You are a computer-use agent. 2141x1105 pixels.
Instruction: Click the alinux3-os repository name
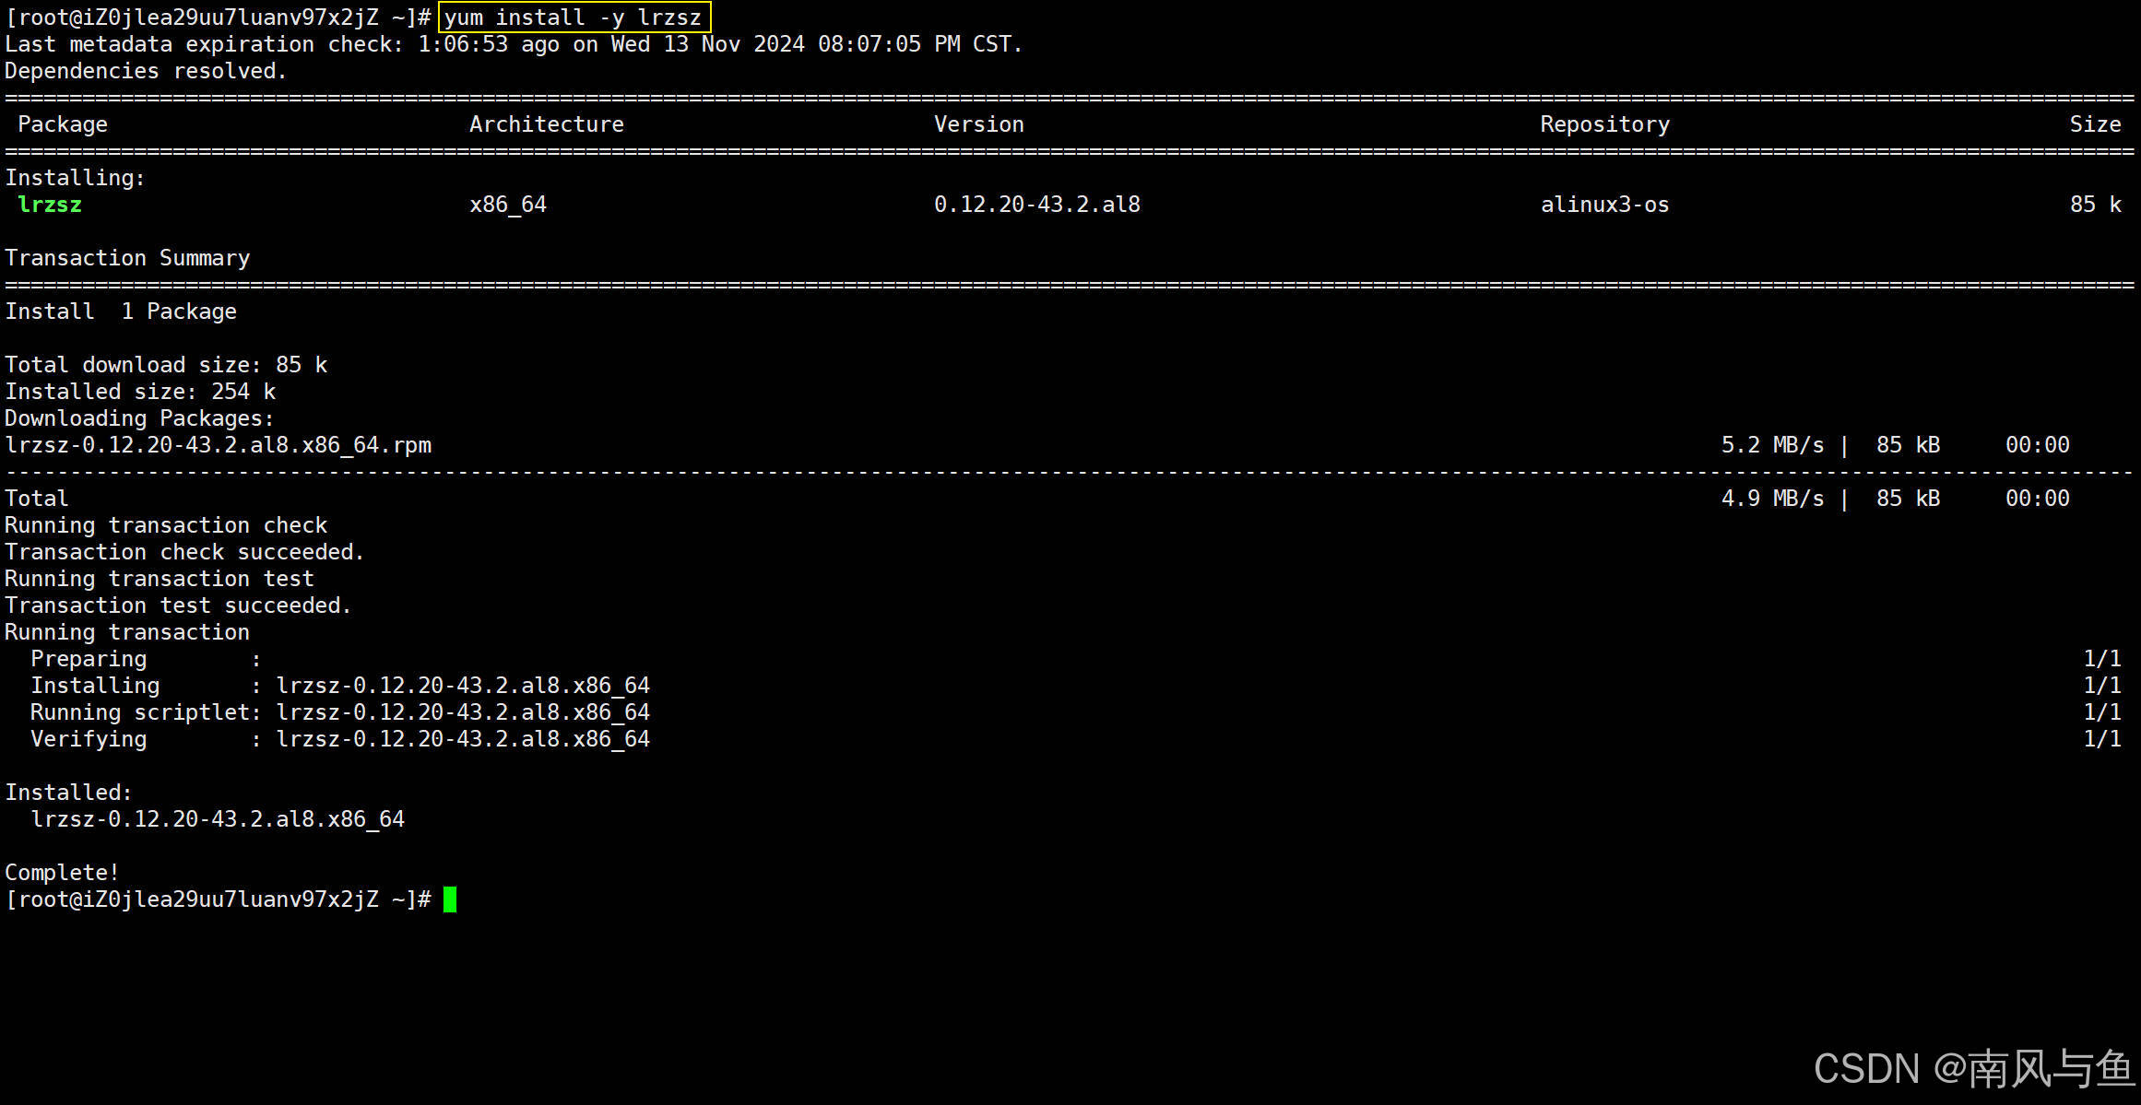click(x=1604, y=205)
